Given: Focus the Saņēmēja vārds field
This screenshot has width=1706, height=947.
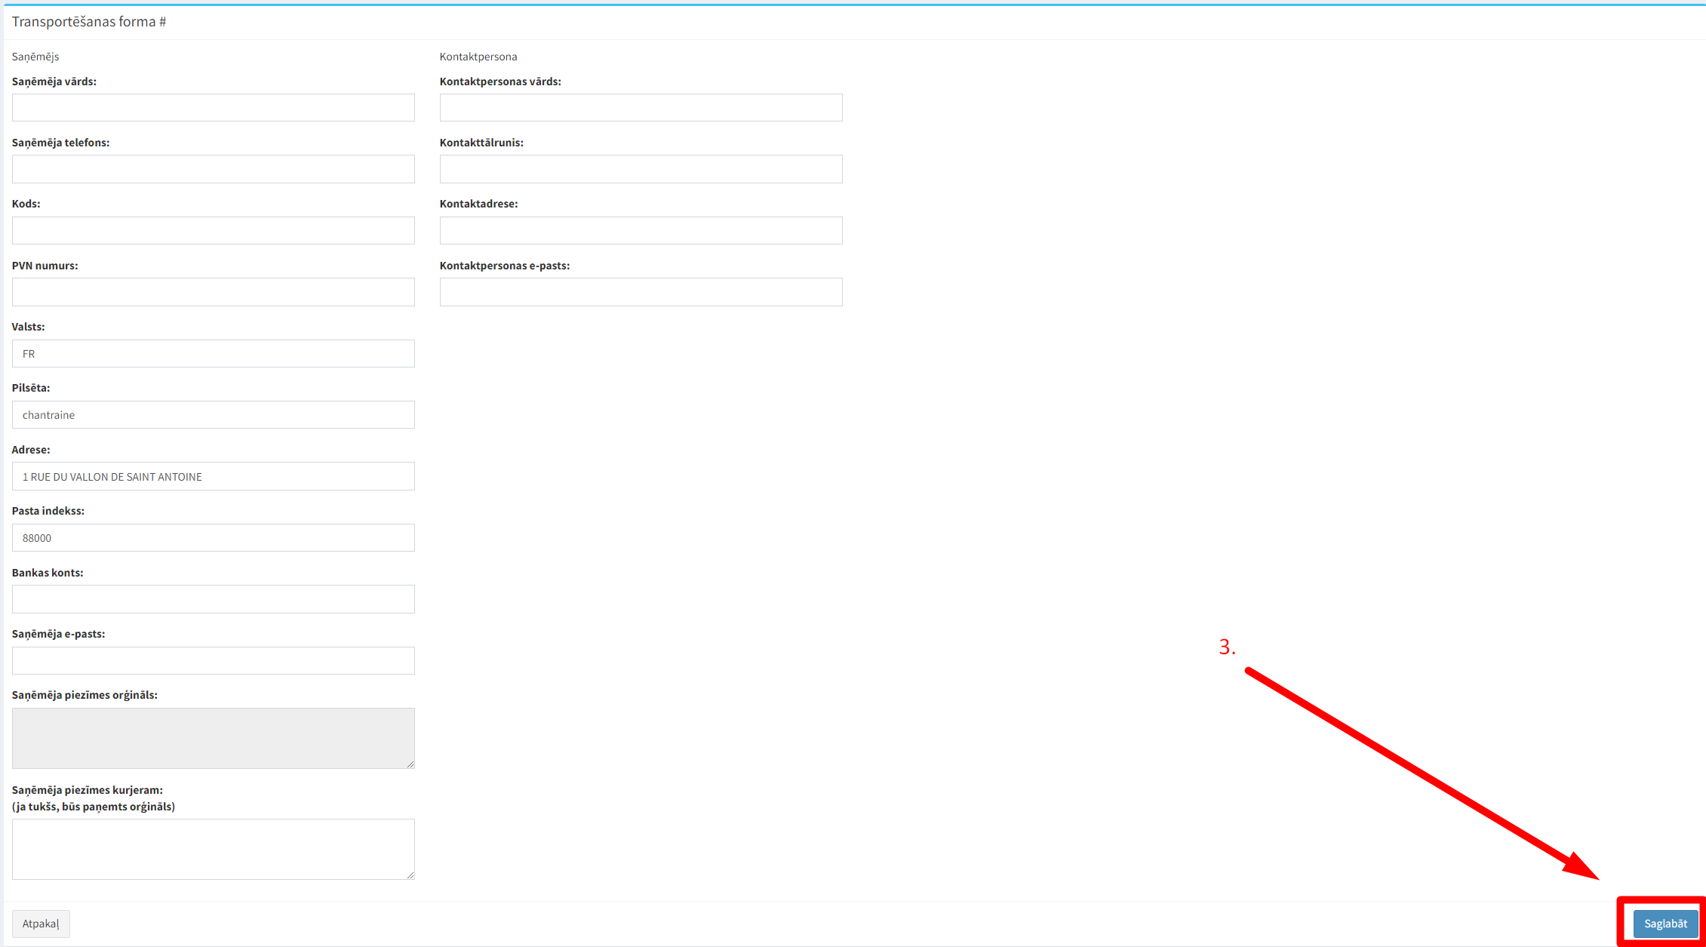Looking at the screenshot, I should [x=213, y=107].
